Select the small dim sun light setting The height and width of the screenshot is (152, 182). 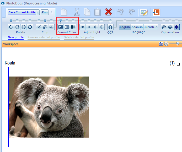pos(95,27)
